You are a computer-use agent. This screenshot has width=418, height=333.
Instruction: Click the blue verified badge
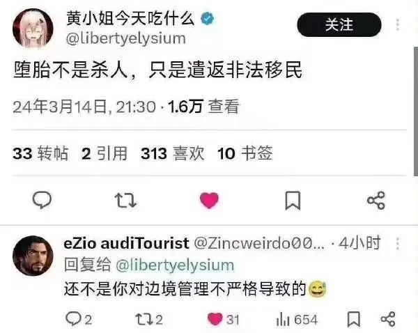(x=208, y=19)
